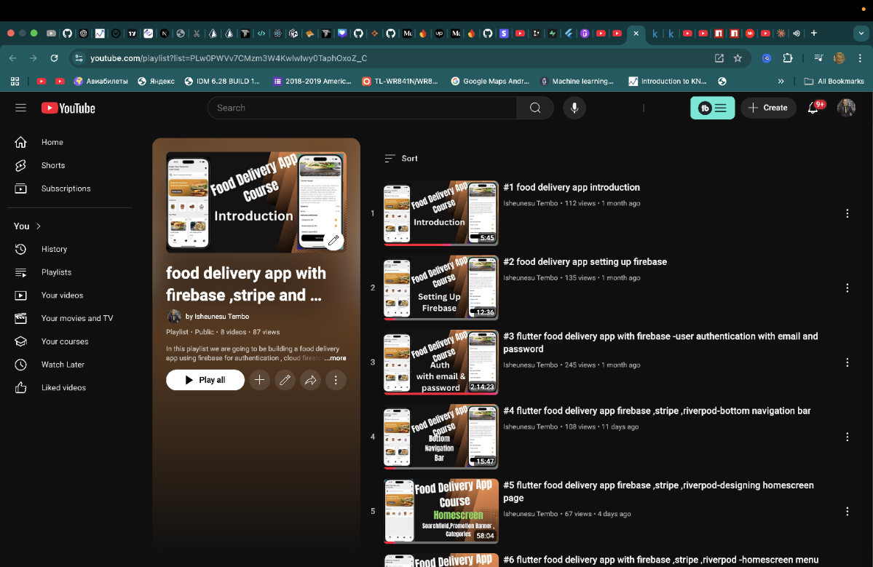Open the Sort options for playlist
The width and height of the screenshot is (873, 567).
click(401, 158)
